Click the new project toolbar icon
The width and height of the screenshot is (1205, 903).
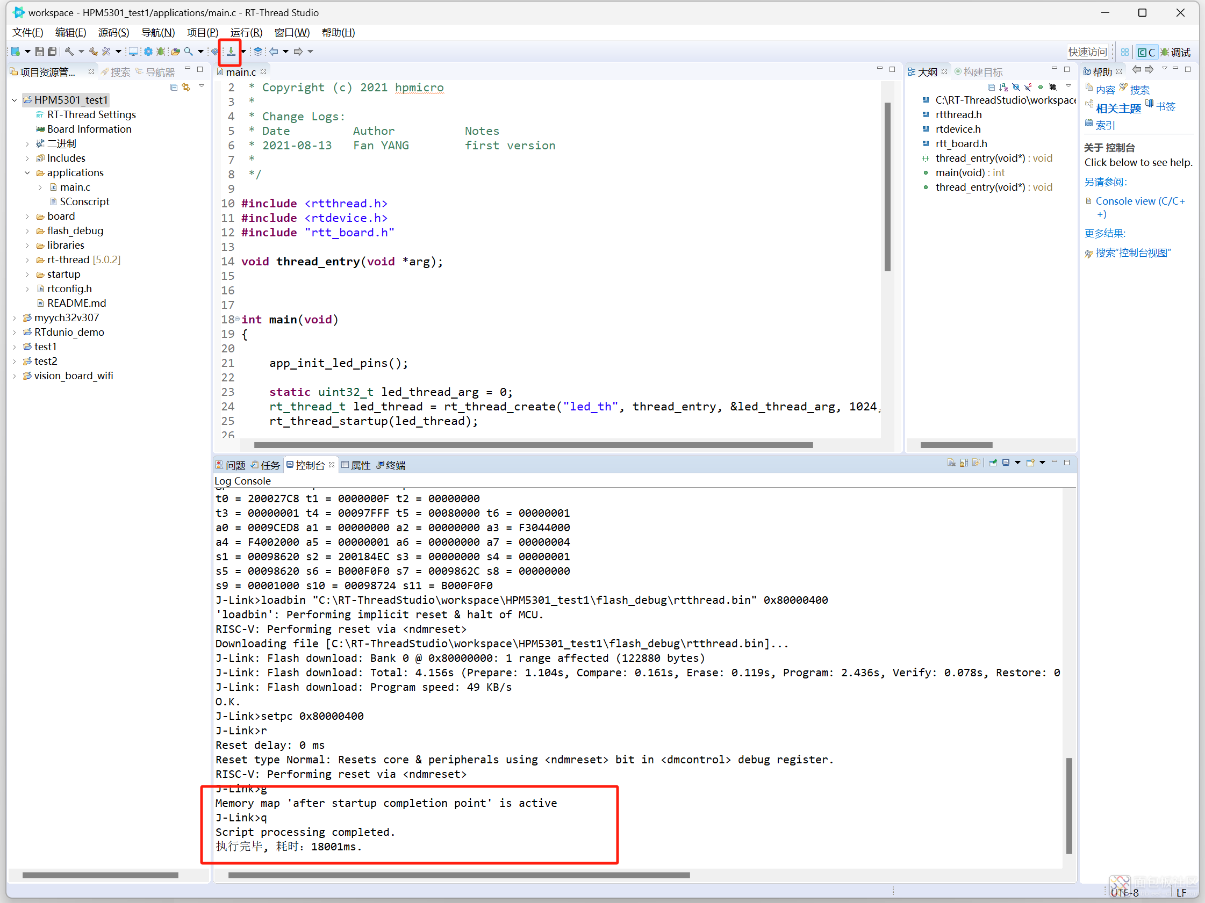[x=15, y=51]
